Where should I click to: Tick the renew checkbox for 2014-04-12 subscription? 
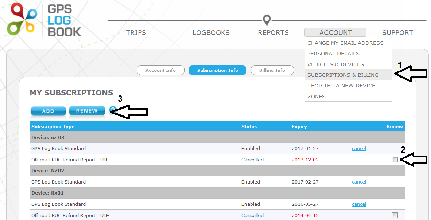(x=395, y=215)
